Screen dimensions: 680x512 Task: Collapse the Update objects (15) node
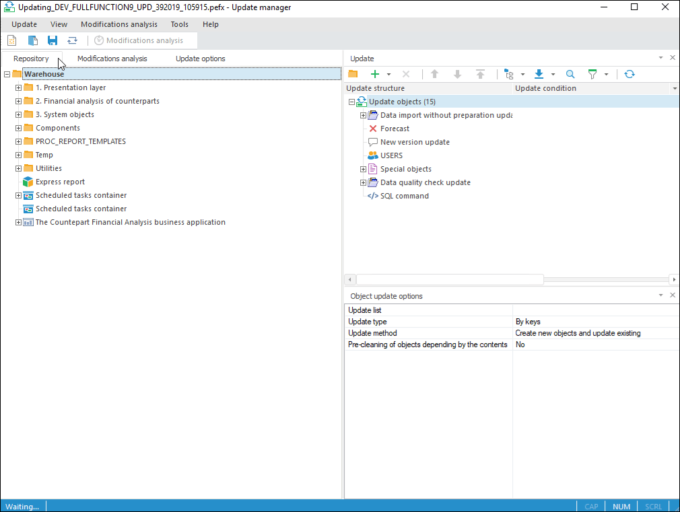click(351, 102)
